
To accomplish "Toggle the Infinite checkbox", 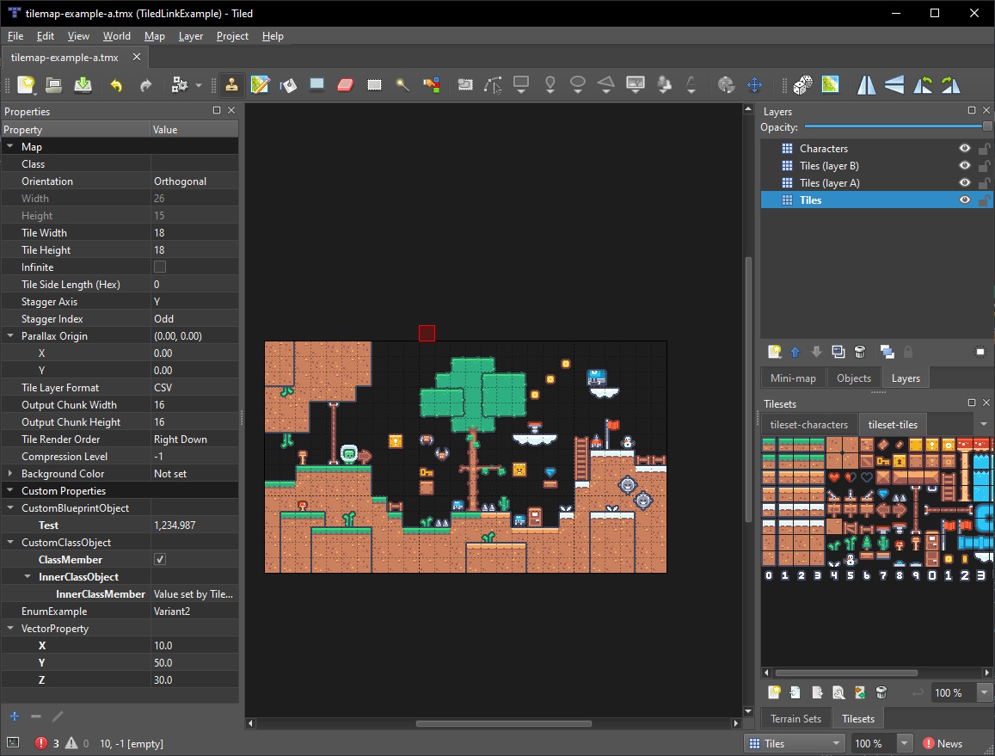I will pyautogui.click(x=160, y=267).
